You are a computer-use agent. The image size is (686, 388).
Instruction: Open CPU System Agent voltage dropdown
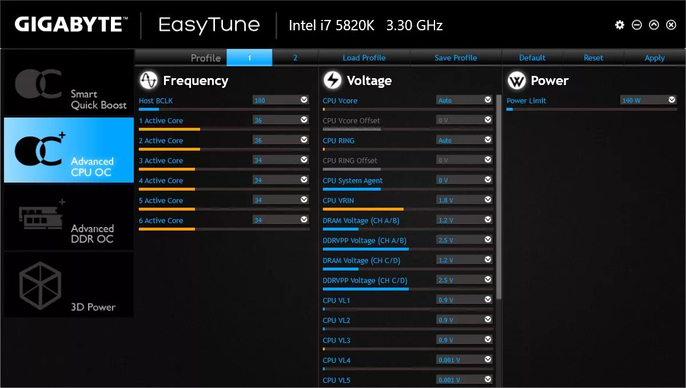coord(488,180)
